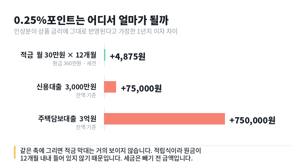Select the +750,000원 value label
Image resolution: width=305 pixels, height=163 pixels.
[x=252, y=120]
